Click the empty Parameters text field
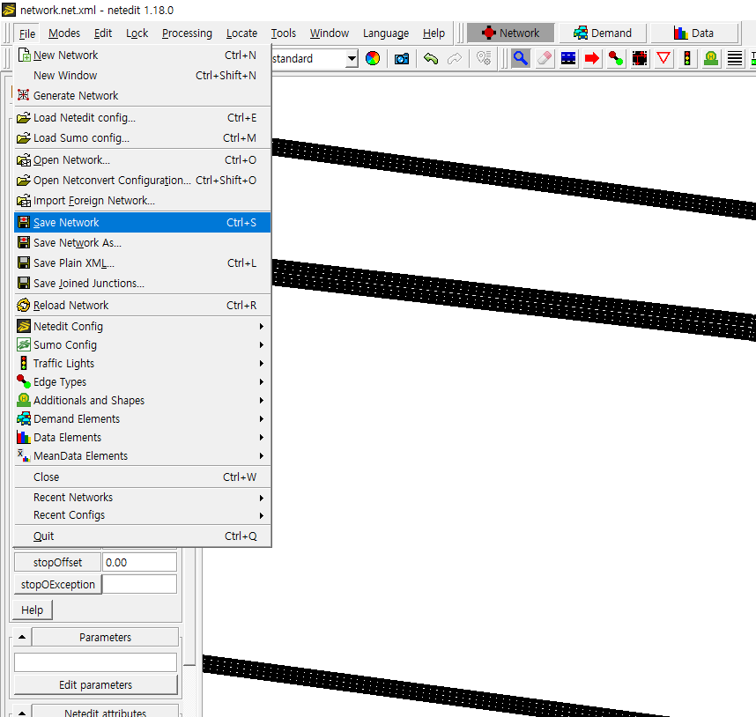756x717 pixels. point(95,662)
